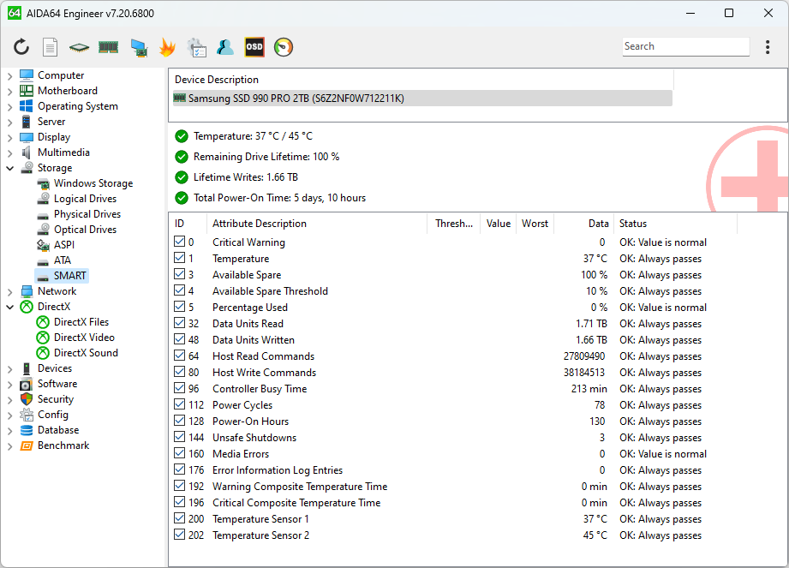Sort by the Attribute Description column header
Viewport: 789px width, 568px height.
259,224
